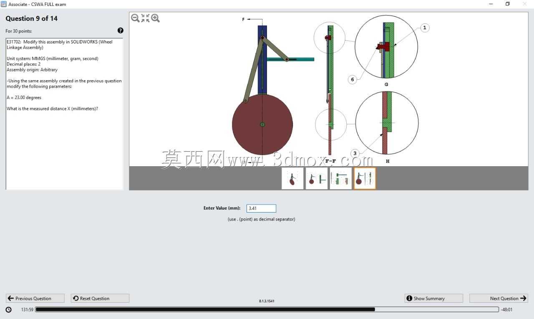Select the third drawing thumbnail
Viewport: 534px width, 319px height.
(x=341, y=178)
